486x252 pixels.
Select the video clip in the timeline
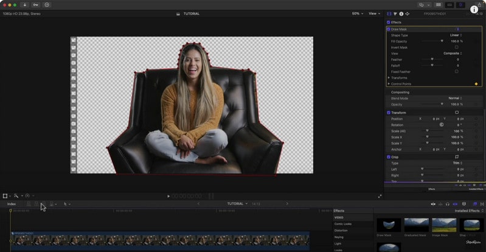click(160, 240)
